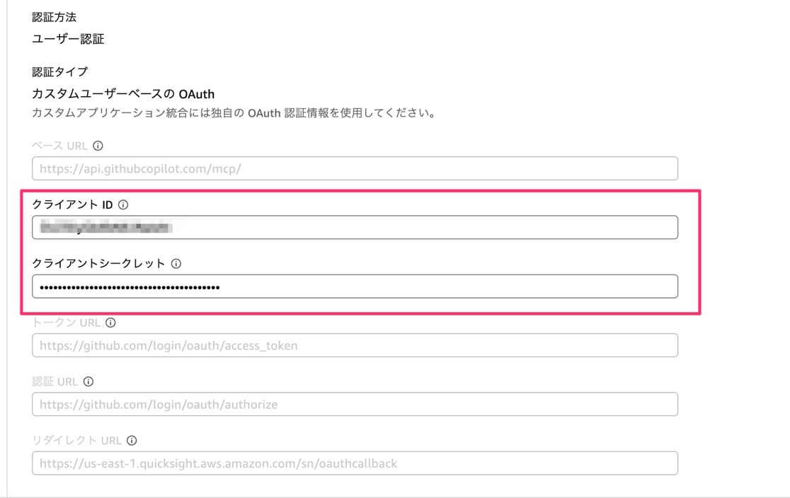Click info icon next to ベース URL
This screenshot has height=498, width=790.
coord(98,146)
